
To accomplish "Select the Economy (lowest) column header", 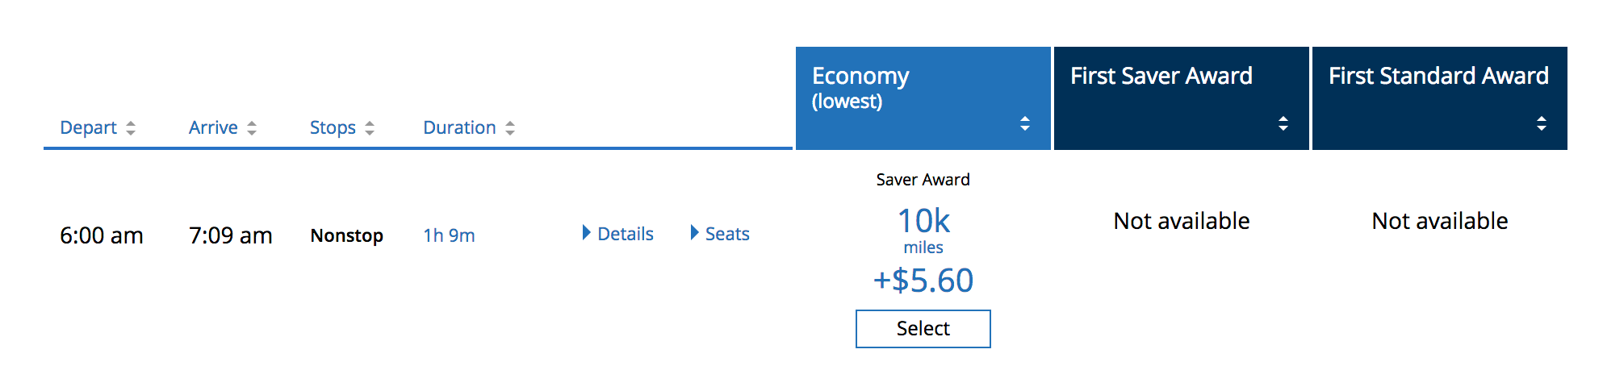I will coord(860,87).
